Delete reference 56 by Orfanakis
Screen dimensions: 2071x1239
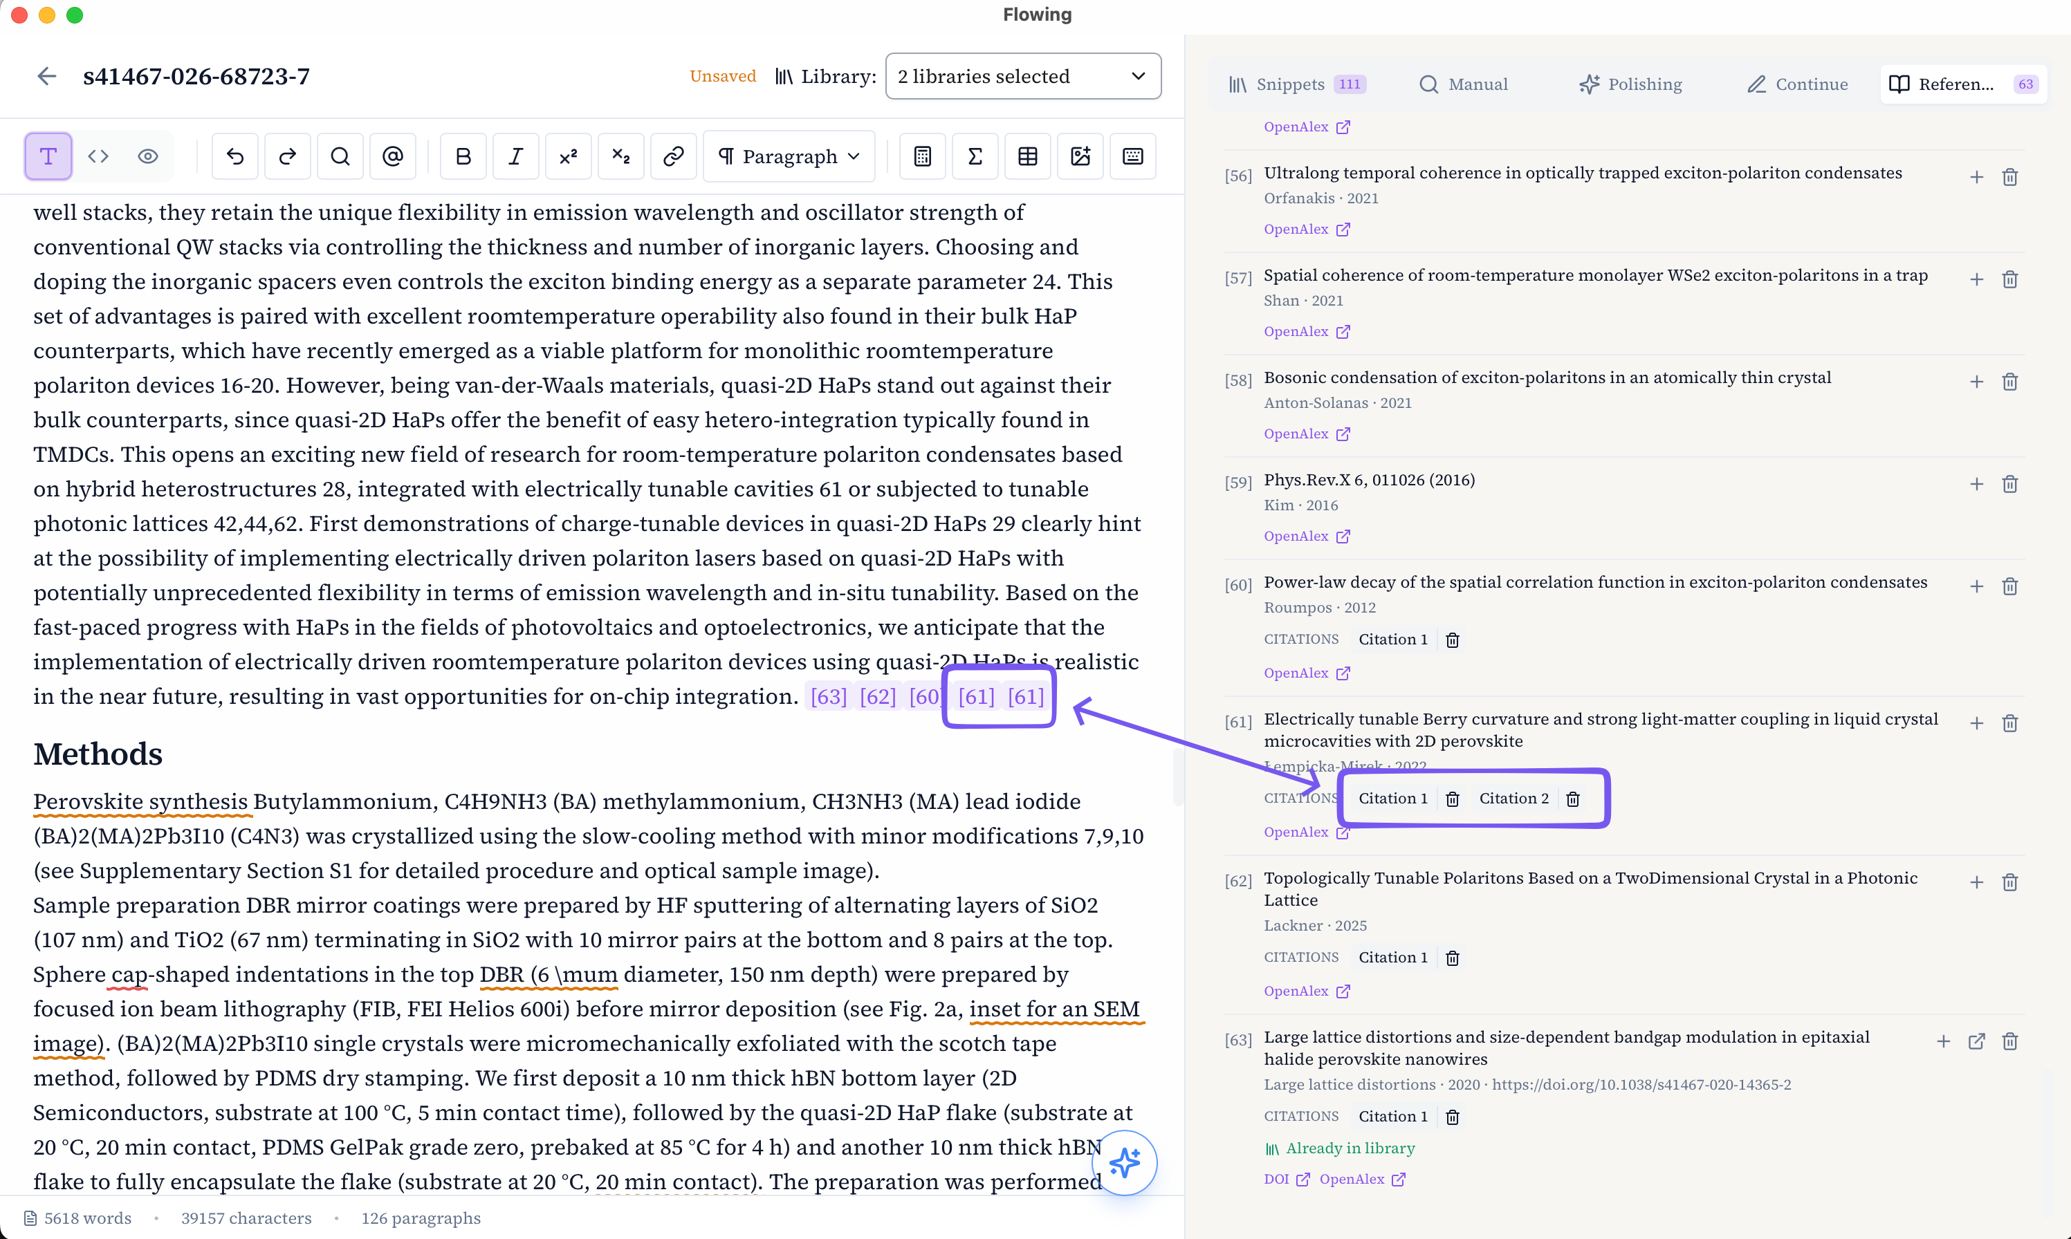tap(2010, 177)
